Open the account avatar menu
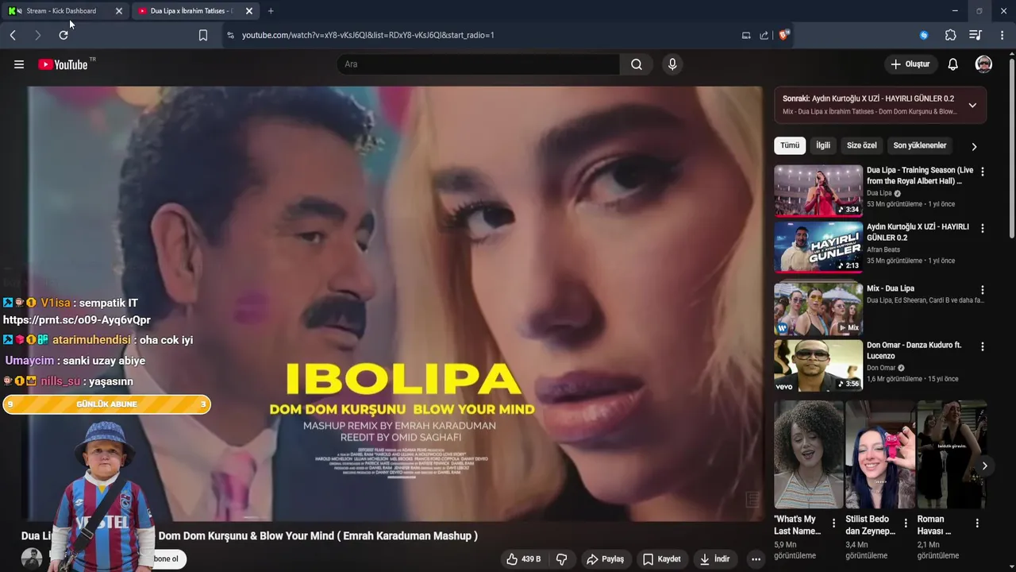The height and width of the screenshot is (572, 1016). (983, 64)
